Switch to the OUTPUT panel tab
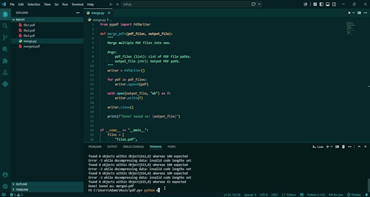This screenshot has height=197, width=370. [112, 147]
